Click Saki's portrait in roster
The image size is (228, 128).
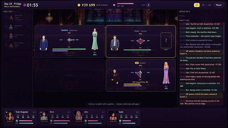(113, 116)
